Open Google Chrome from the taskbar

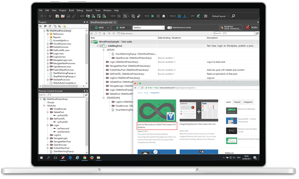point(85,158)
